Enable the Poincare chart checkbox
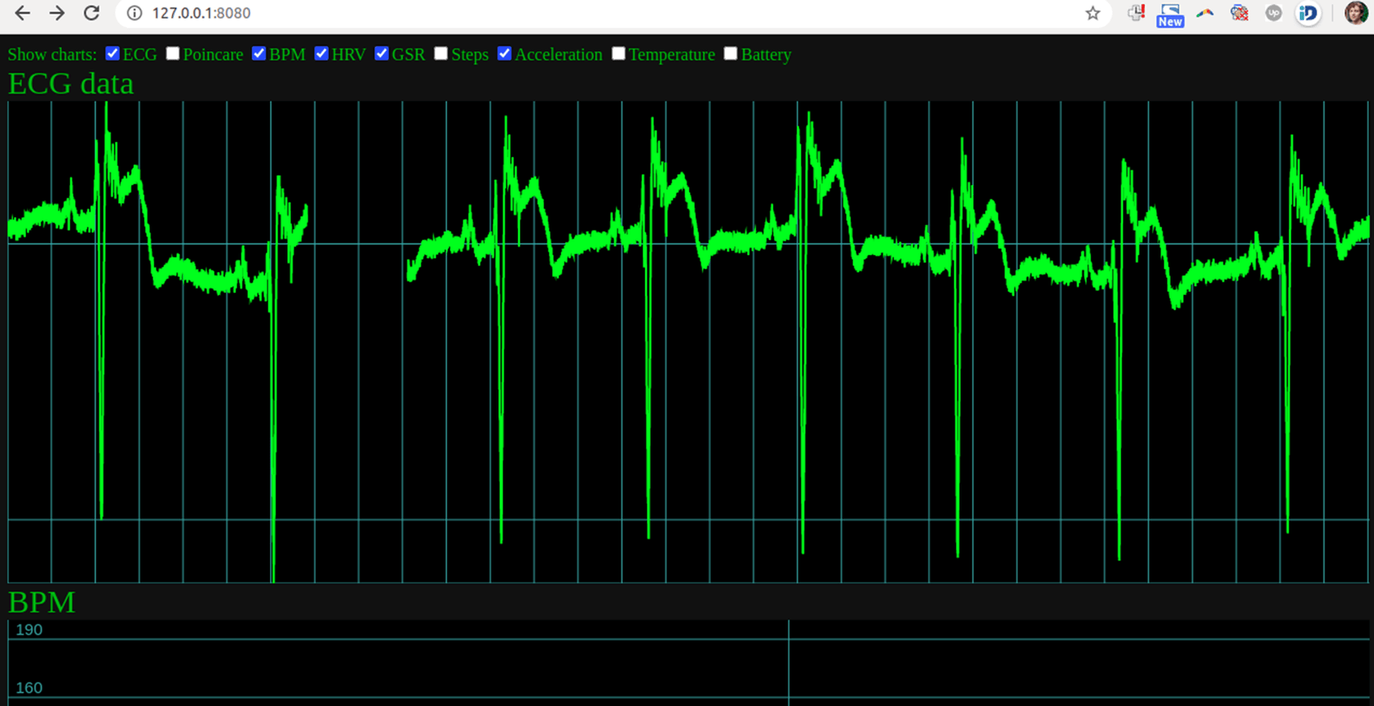This screenshot has width=1374, height=706. 172,54
